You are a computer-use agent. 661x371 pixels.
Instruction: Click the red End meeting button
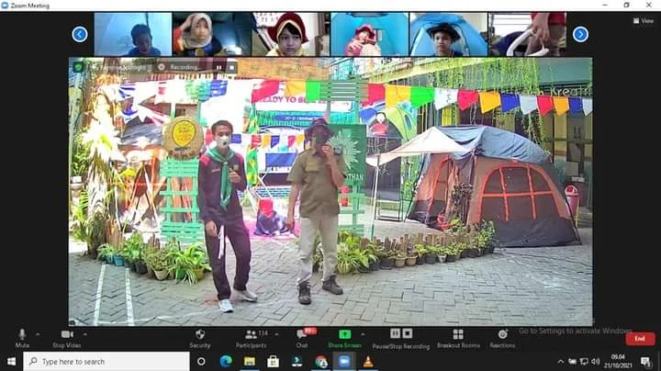(640, 339)
